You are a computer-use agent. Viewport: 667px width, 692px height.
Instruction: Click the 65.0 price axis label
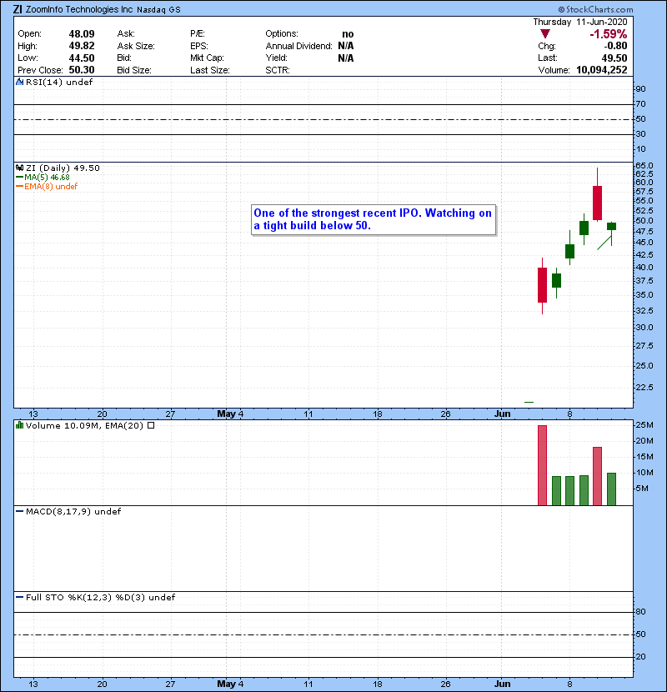pos(644,166)
